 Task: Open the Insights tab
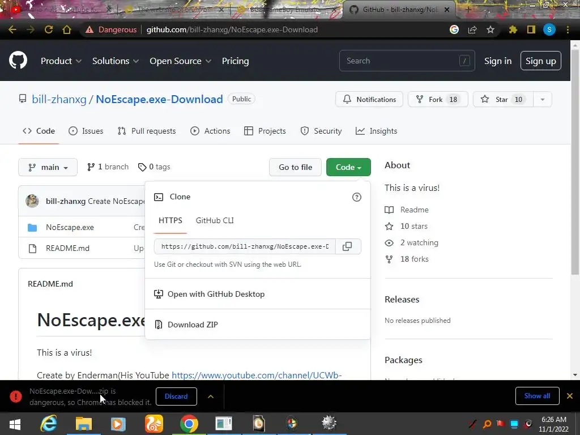(x=376, y=131)
